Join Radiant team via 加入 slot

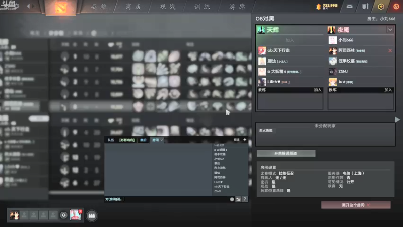click(x=290, y=40)
